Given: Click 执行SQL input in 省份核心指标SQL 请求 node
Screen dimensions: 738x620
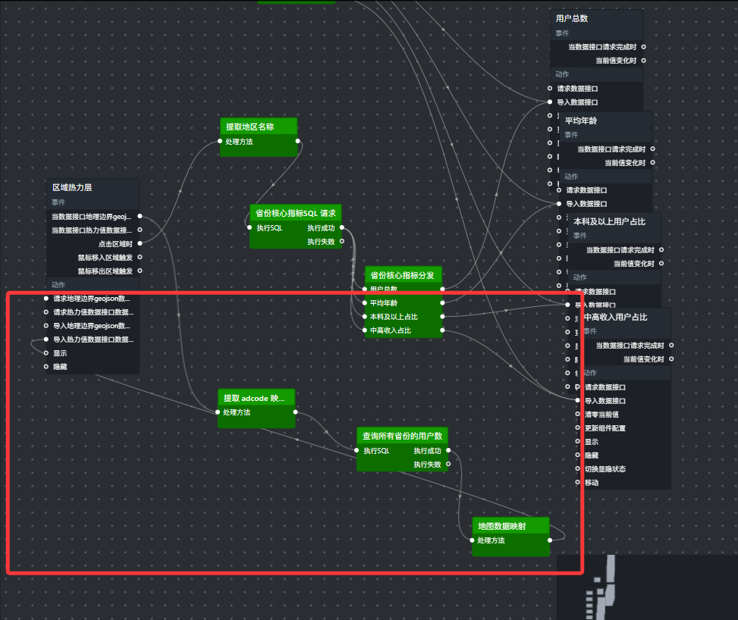Looking at the screenshot, I should click(269, 228).
